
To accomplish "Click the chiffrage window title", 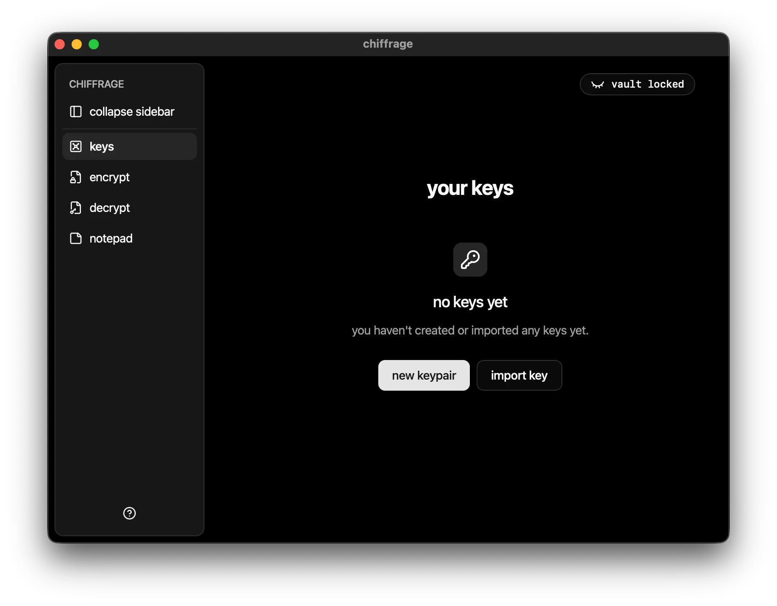I will [x=388, y=44].
